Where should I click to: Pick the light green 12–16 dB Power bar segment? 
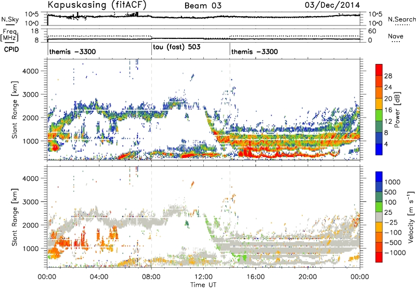(379, 115)
